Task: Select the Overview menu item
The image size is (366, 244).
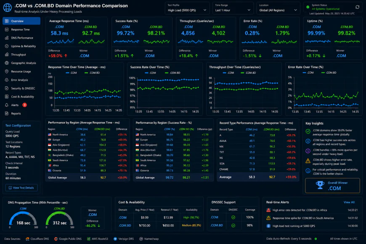Action: (21, 21)
